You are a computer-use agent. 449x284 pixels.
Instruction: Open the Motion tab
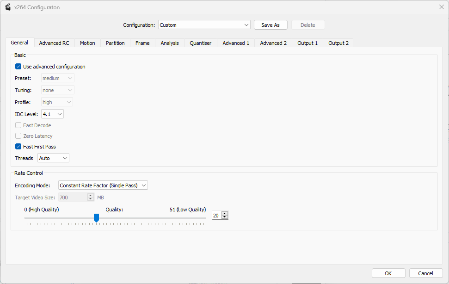pos(87,43)
